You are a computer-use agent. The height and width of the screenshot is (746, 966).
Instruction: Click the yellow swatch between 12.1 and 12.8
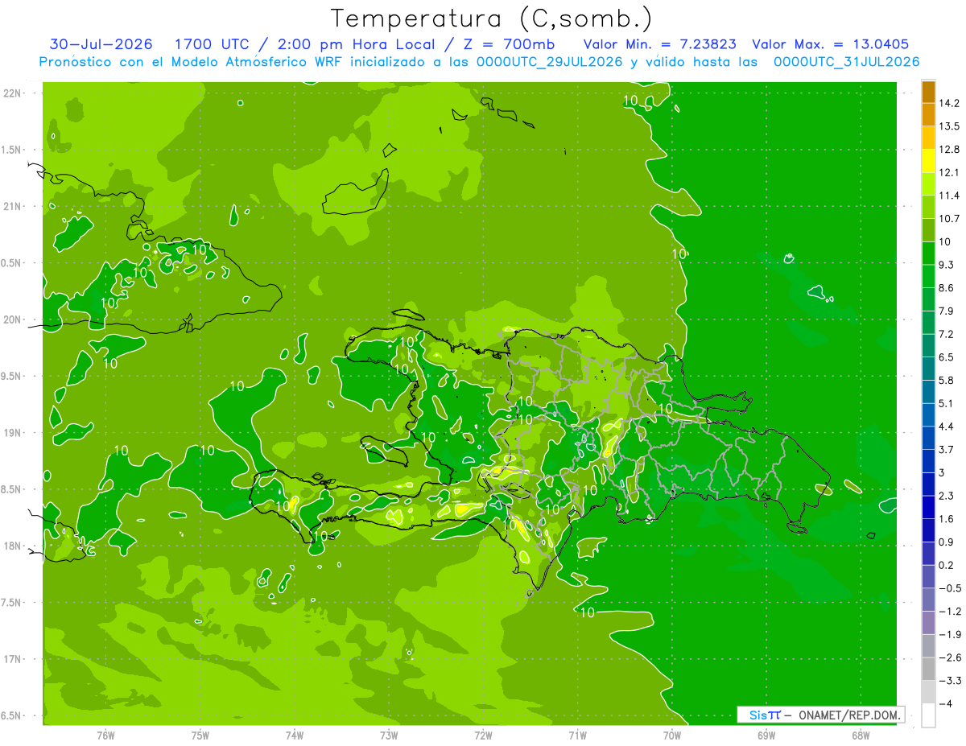tap(928, 161)
